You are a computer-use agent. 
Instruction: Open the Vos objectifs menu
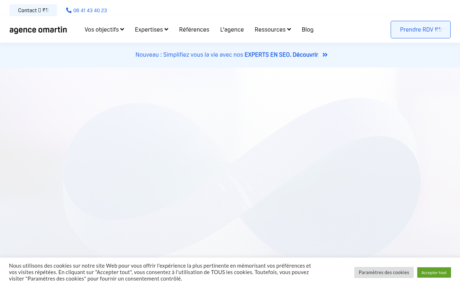104,29
